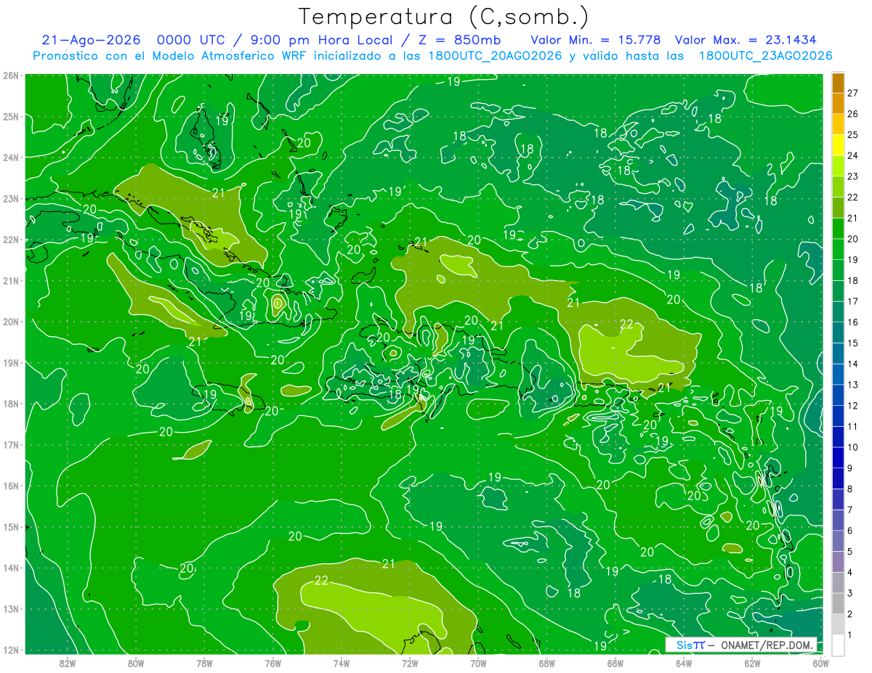The height and width of the screenshot is (673, 872).
Task: Click the 25N latitude axis label
Action: tap(11, 116)
